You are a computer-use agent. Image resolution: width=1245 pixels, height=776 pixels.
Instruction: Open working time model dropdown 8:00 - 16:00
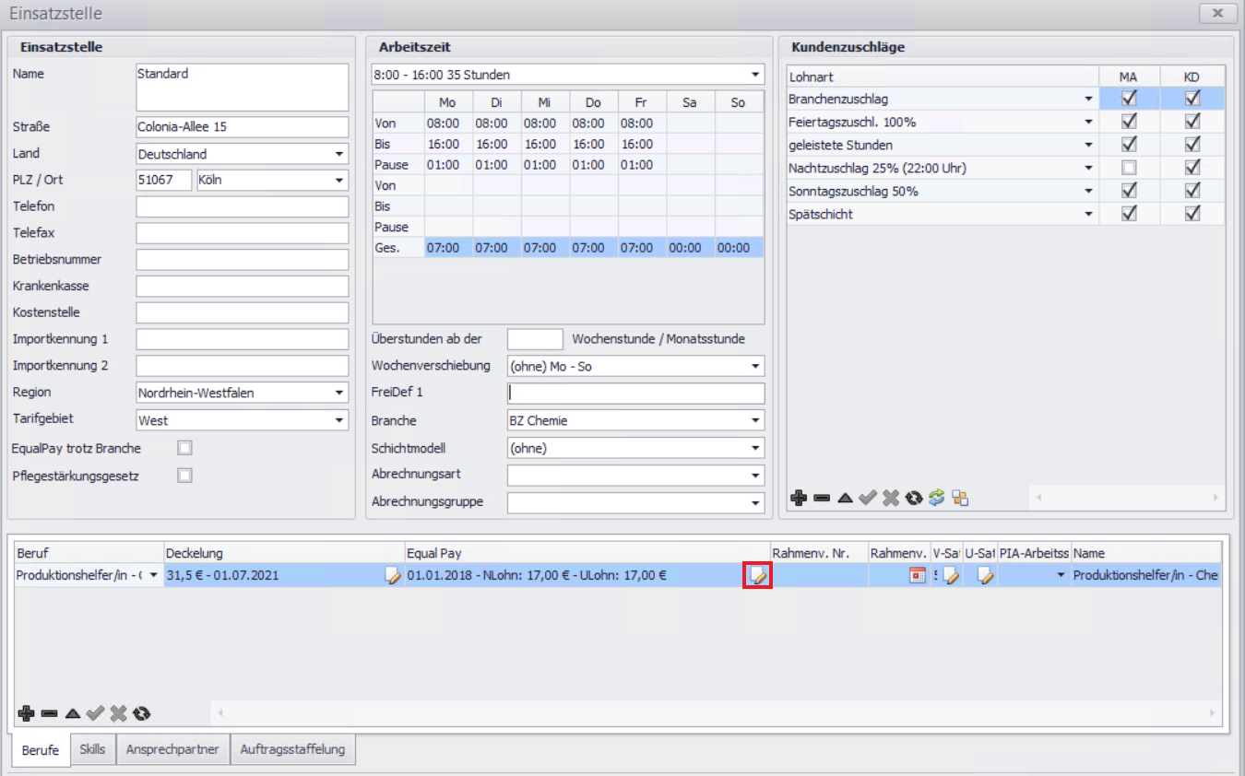click(755, 74)
